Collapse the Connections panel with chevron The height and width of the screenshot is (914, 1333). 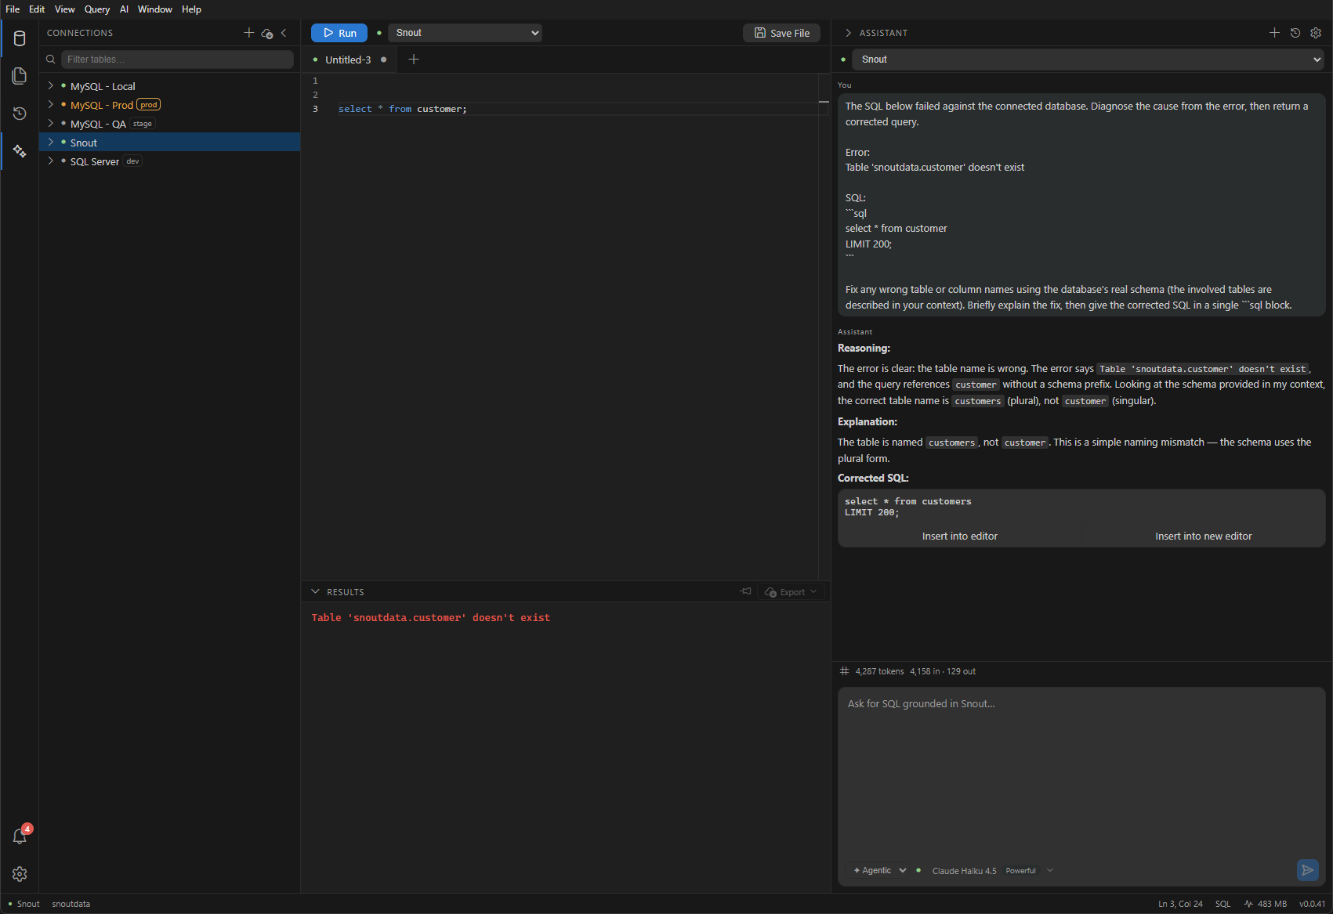[284, 33]
